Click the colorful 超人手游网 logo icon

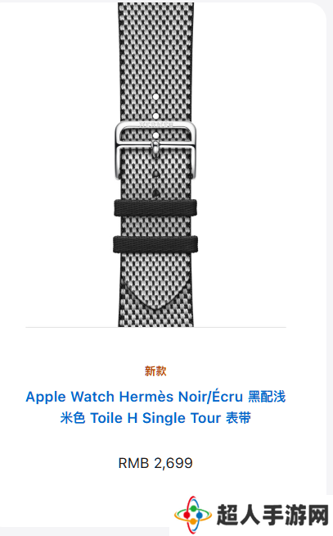click(x=193, y=515)
